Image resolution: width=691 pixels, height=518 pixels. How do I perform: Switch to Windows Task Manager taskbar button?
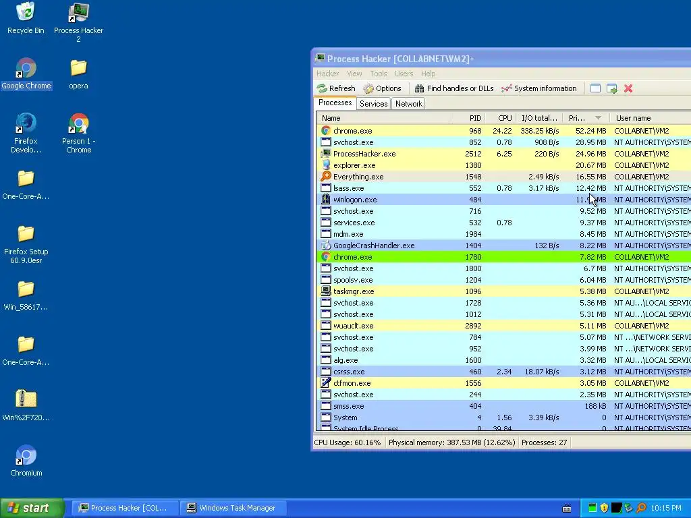pyautogui.click(x=233, y=508)
